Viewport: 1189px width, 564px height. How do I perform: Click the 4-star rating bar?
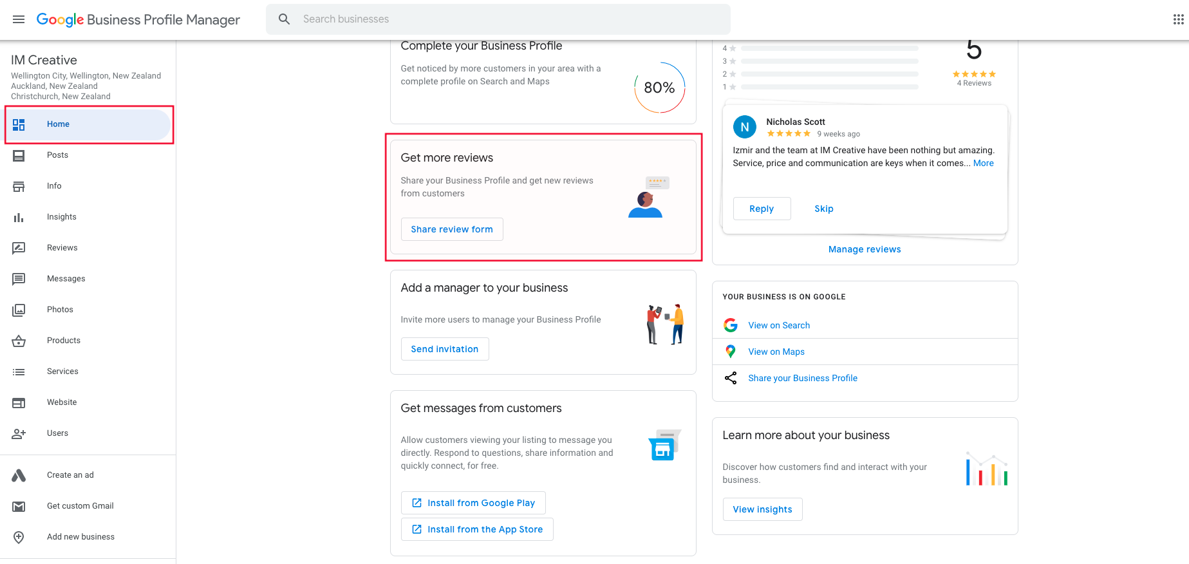coord(829,48)
